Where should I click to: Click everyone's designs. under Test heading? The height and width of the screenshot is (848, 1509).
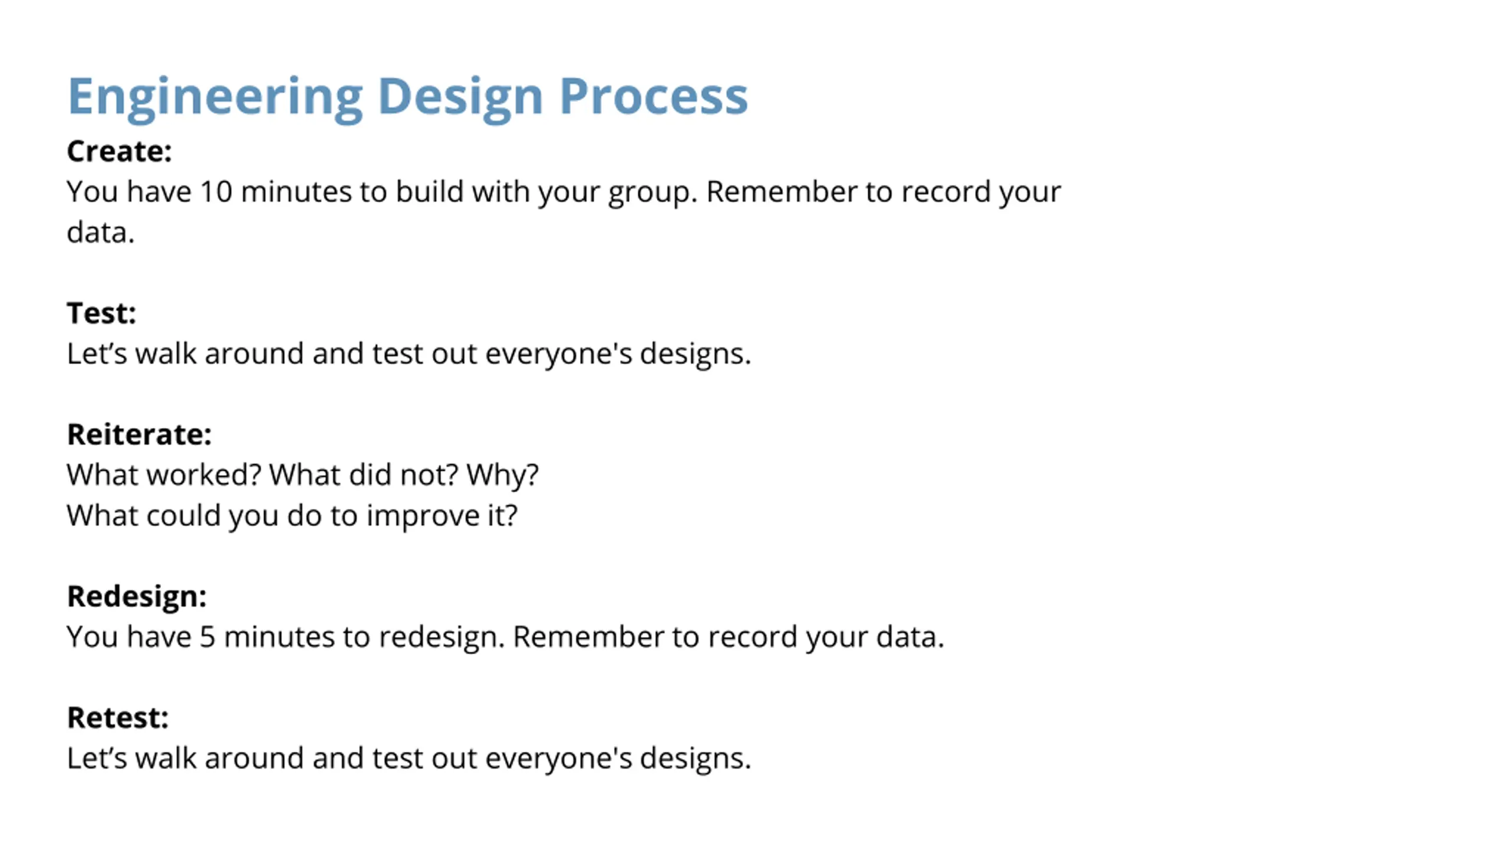click(618, 355)
